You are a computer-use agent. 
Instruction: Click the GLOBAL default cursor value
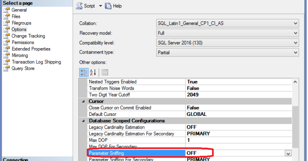[x=197, y=114]
